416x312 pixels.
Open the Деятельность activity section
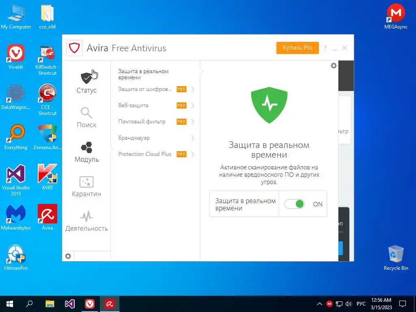point(87,221)
